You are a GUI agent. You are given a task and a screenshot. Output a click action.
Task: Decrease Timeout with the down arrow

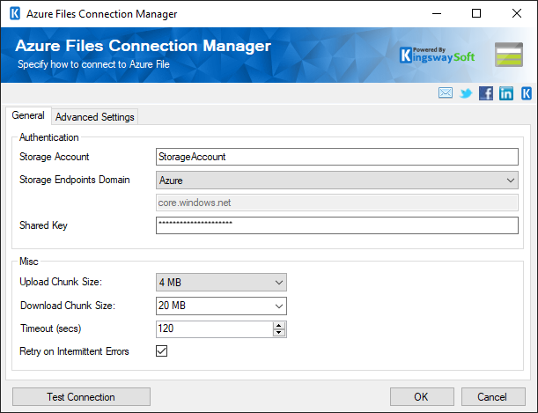pyautogui.click(x=279, y=332)
